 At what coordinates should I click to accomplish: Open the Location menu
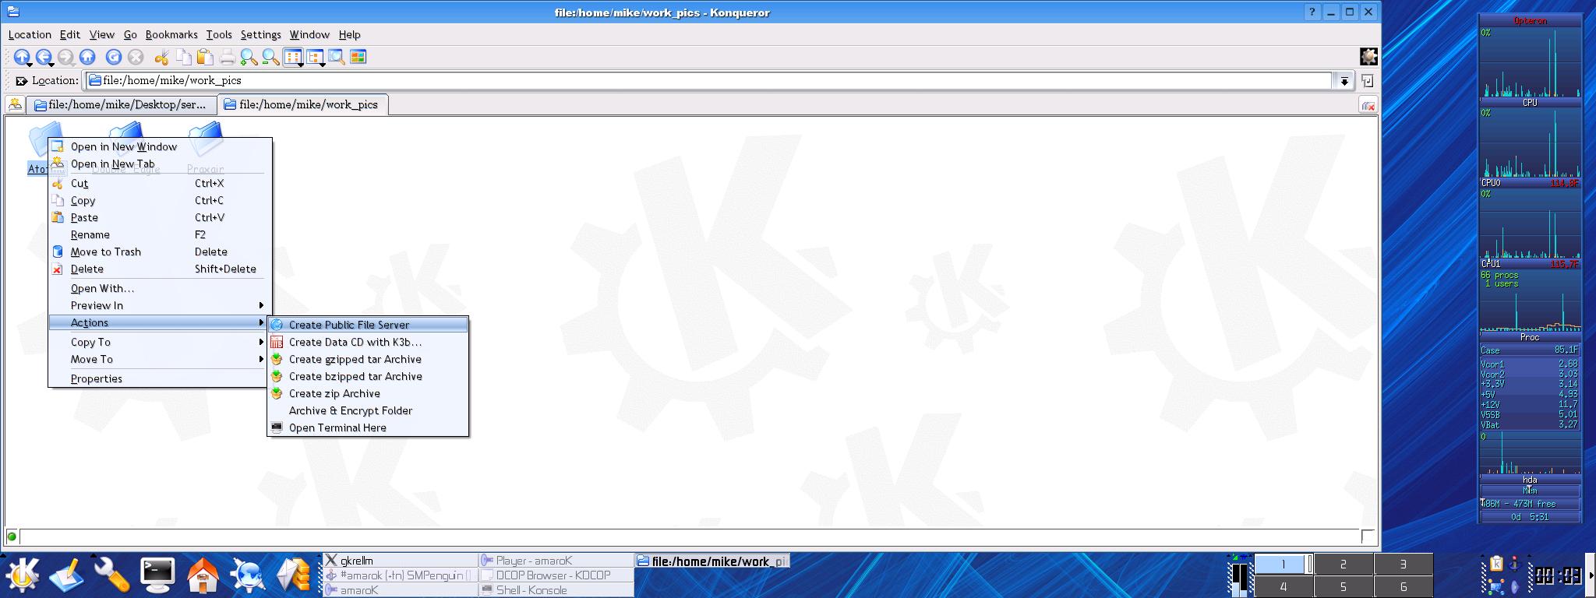pos(30,34)
